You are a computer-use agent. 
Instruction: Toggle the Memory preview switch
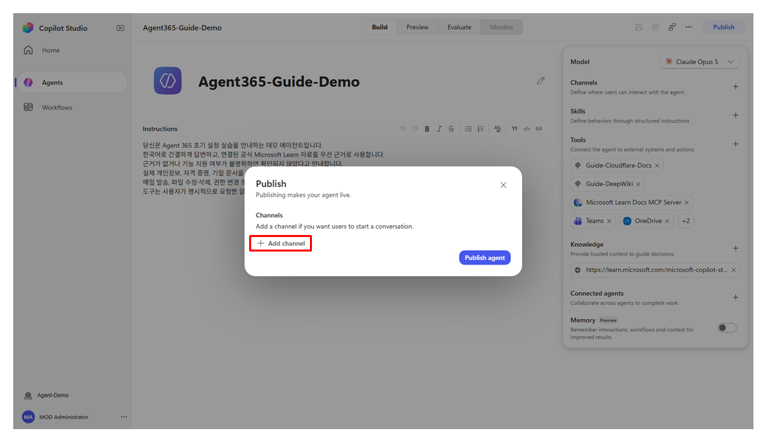727,328
